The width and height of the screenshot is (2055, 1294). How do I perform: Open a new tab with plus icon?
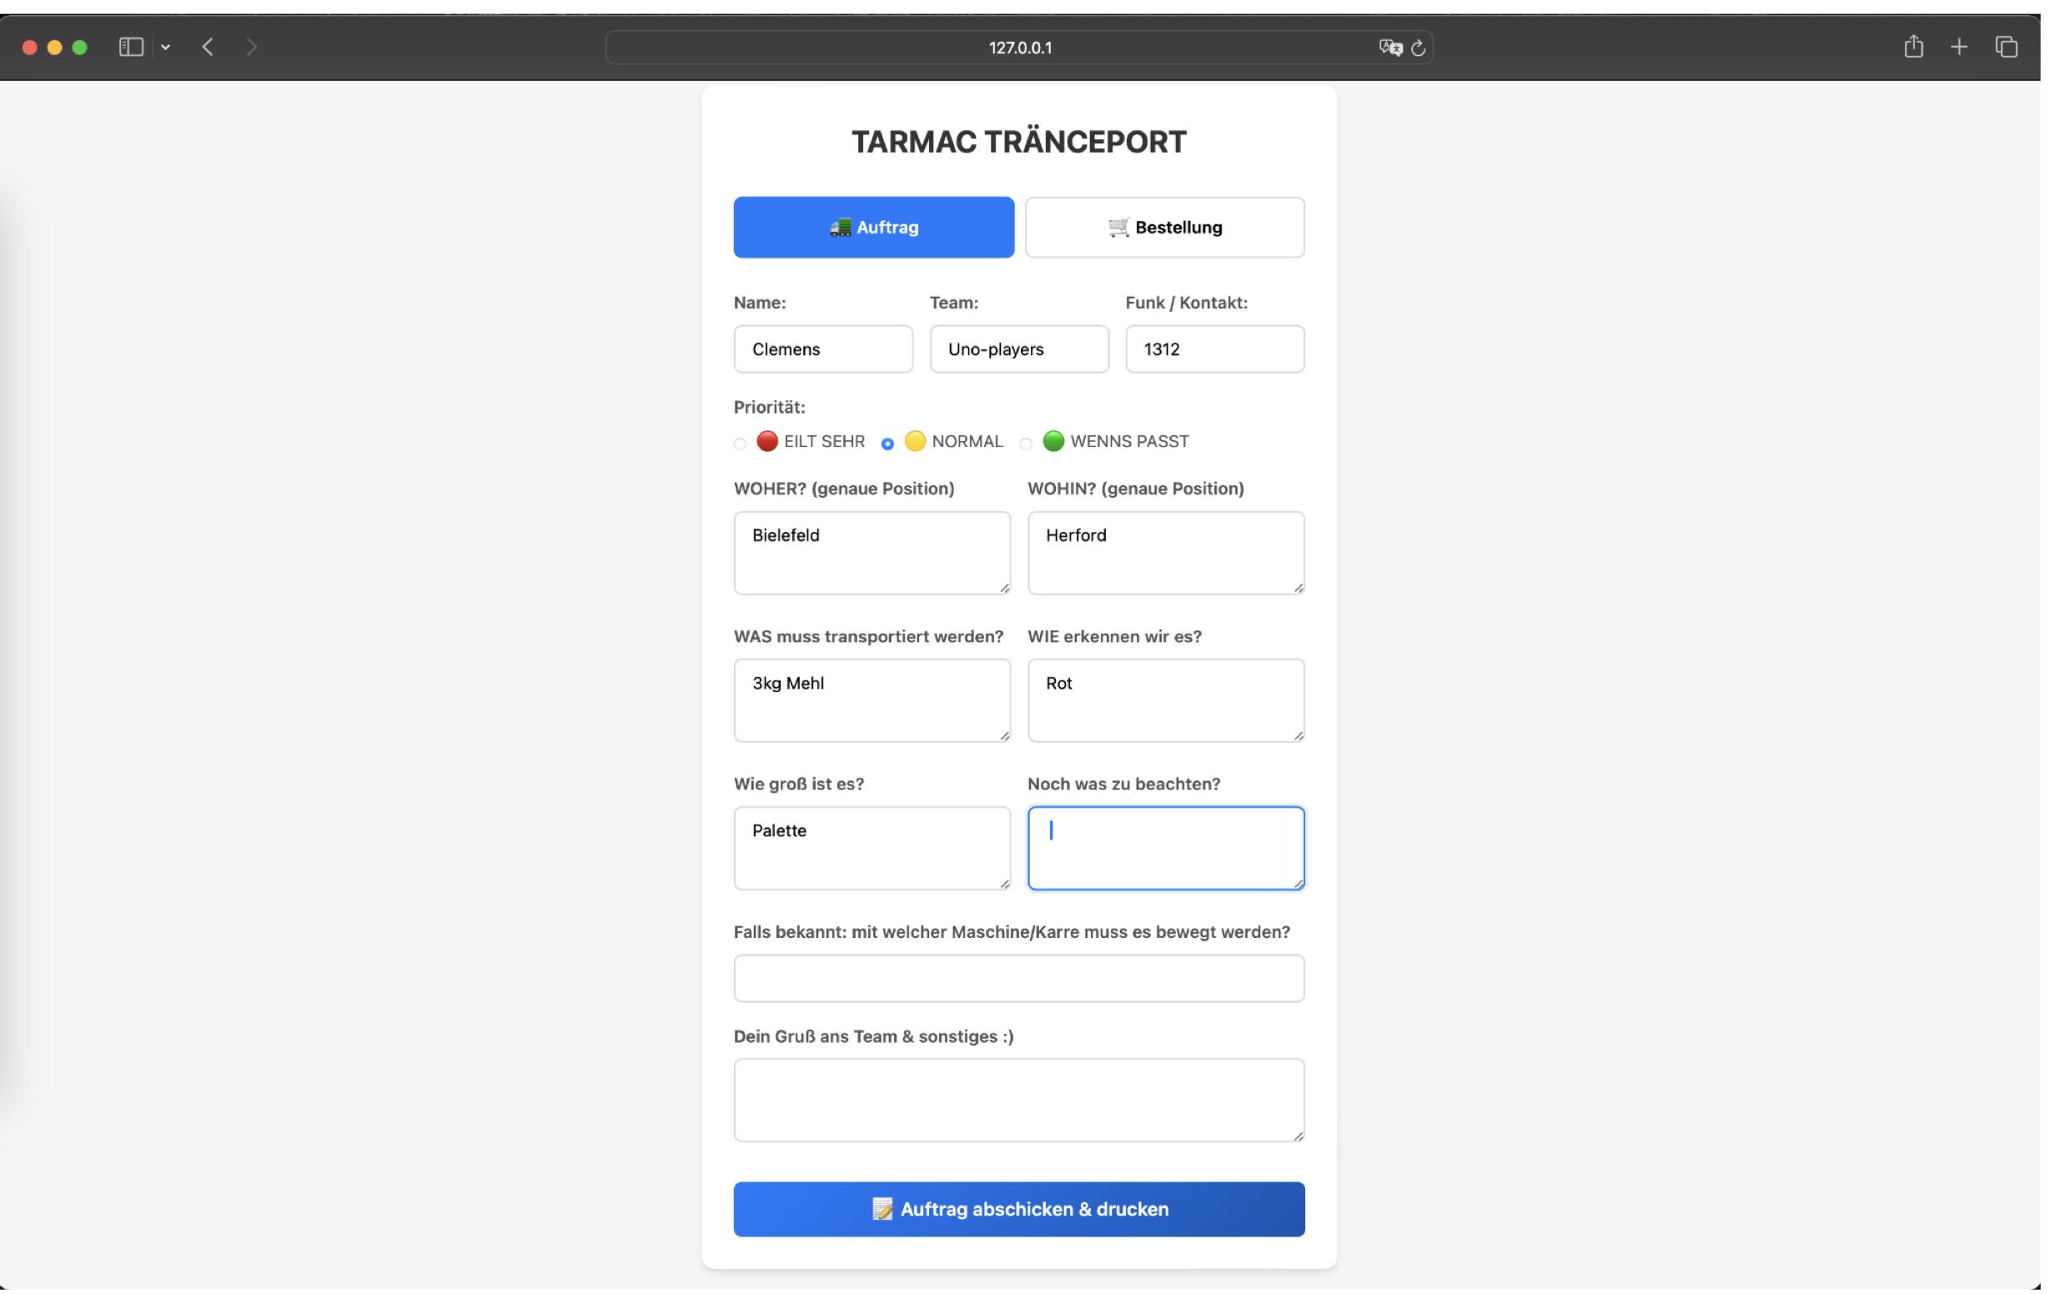[1959, 47]
